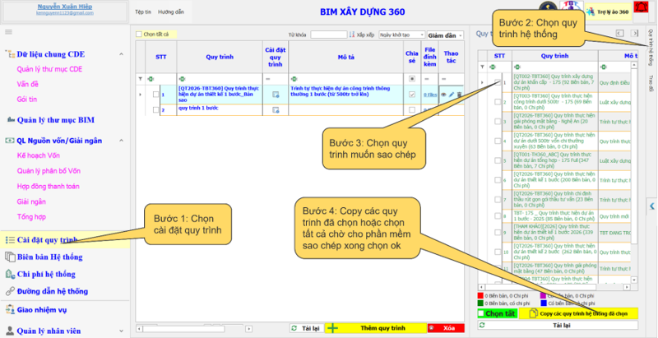Open the 'Giảm dần' order dropdown

click(445, 35)
